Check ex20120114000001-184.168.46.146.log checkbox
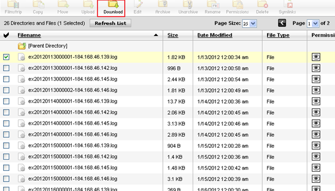 (6, 134)
